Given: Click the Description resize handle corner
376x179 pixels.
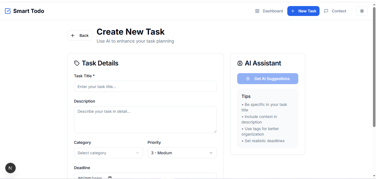Looking at the screenshot, I should 215,131.
